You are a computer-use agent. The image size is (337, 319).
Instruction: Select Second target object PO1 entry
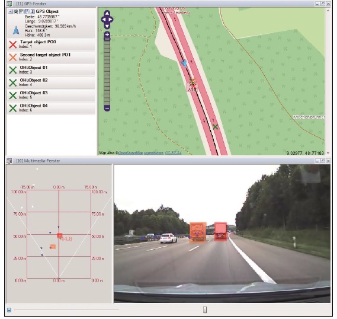click(x=51, y=57)
